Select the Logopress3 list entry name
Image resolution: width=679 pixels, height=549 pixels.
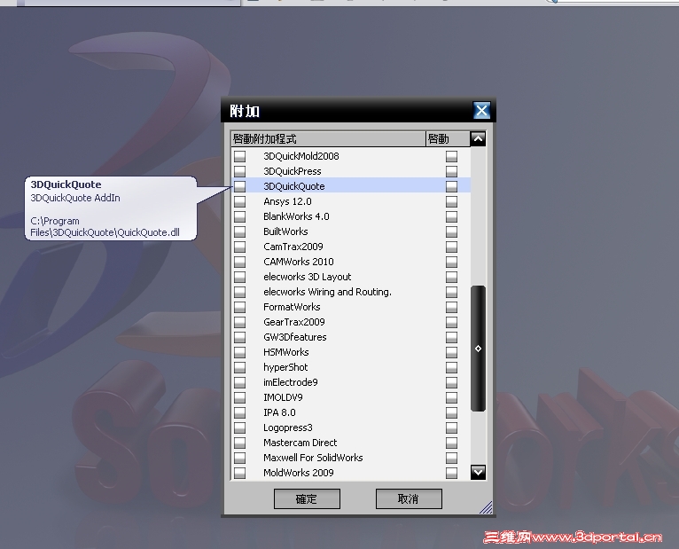pos(287,427)
